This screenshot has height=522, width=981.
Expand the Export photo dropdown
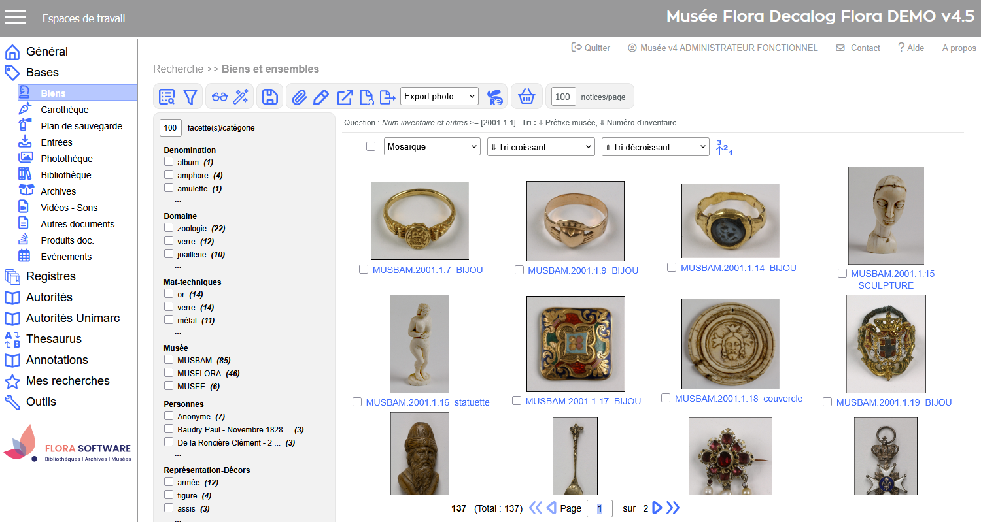pyautogui.click(x=439, y=97)
